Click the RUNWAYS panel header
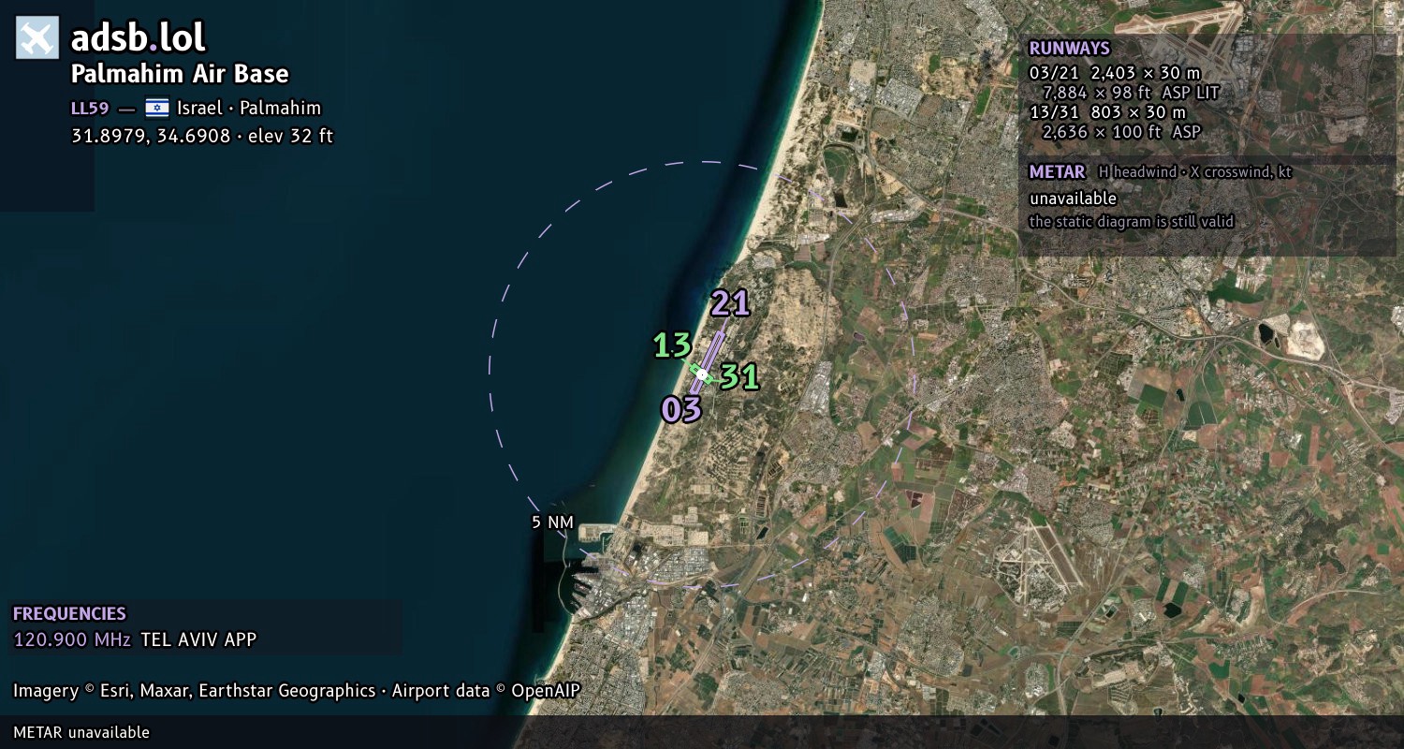Screen dimensions: 1404x749 coord(1069,48)
